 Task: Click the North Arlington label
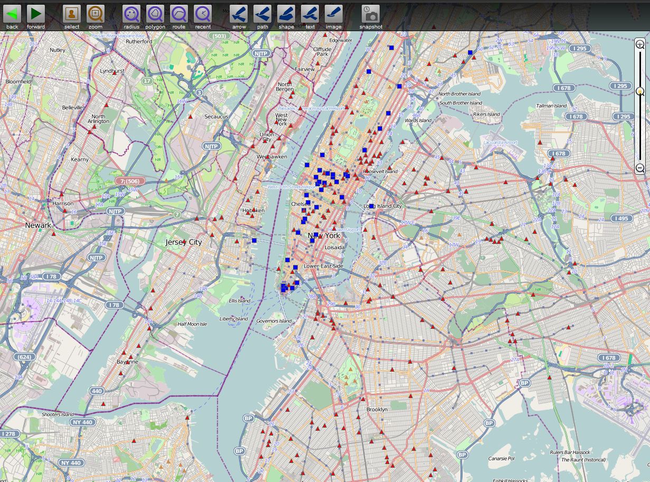click(98, 119)
